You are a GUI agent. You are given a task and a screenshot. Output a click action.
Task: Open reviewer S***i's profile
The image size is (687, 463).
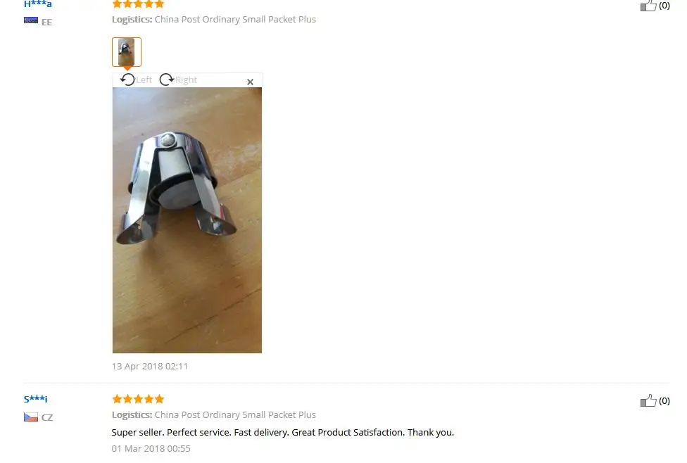35,399
